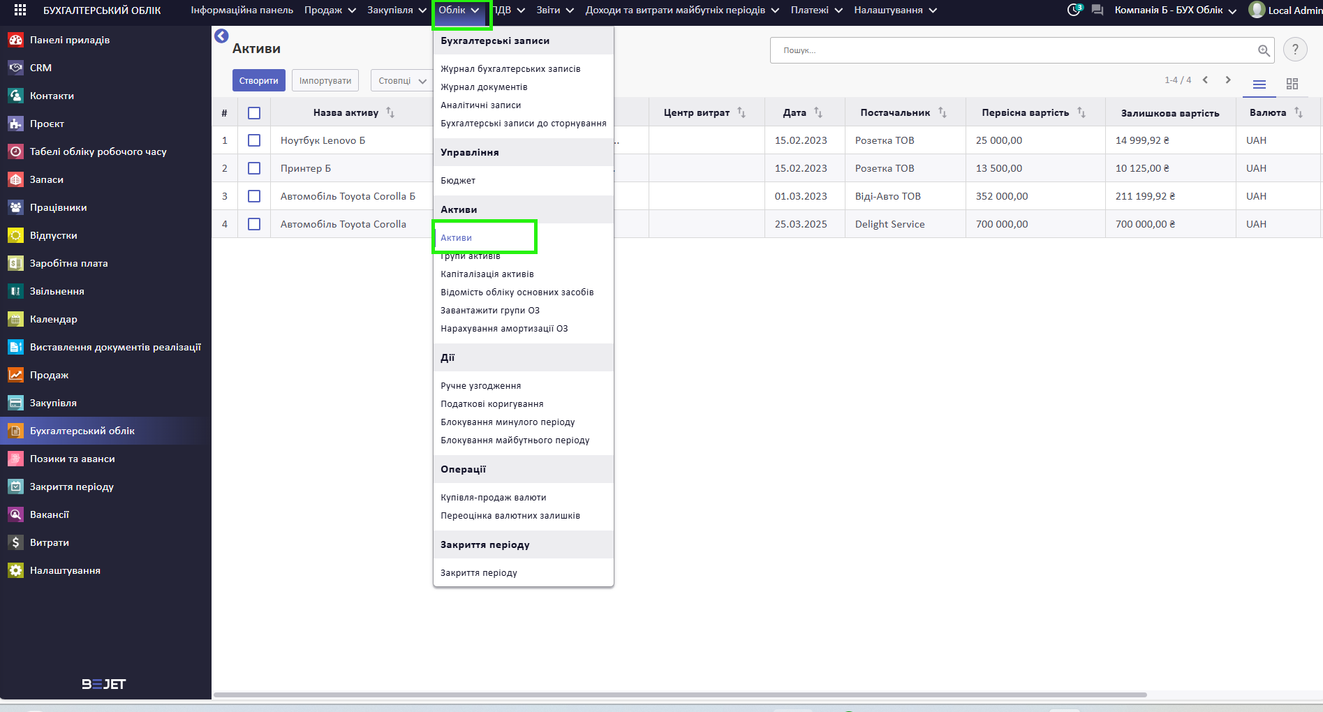This screenshot has width=1323, height=712.
Task: Open the Налаштування sidebar gear icon
Action: 15,570
